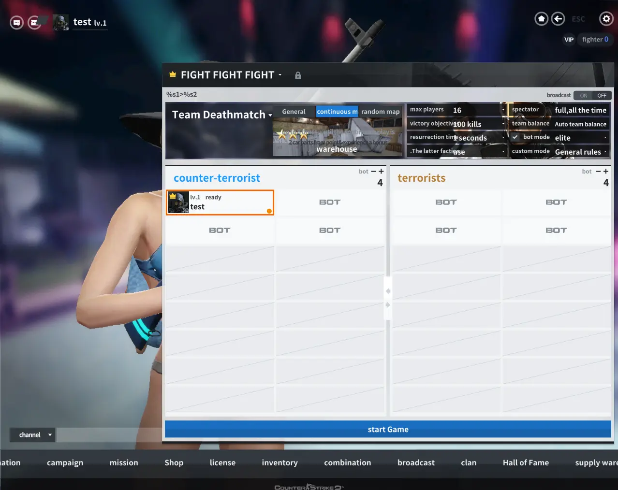Select the General map tab

point(294,112)
